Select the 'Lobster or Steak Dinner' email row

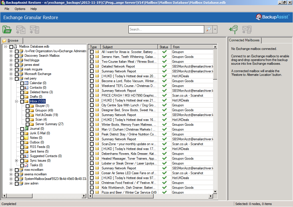tap(151, 163)
